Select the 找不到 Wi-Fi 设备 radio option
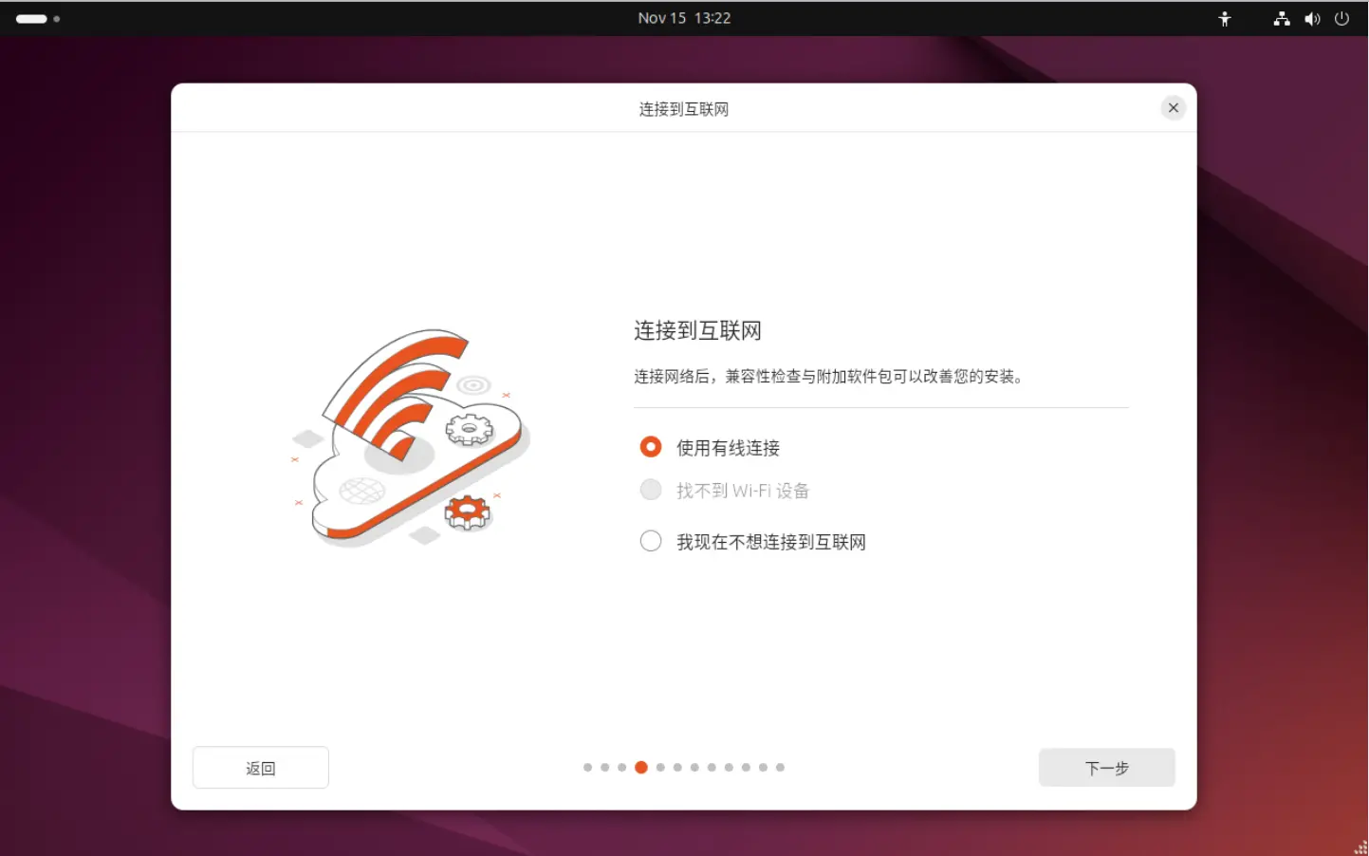This screenshot has height=856, width=1369. [x=651, y=490]
